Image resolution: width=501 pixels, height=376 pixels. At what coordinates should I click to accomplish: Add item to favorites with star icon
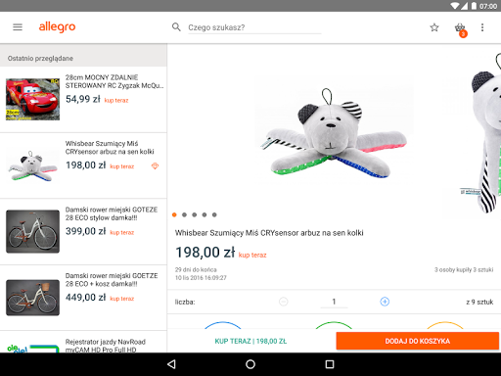point(434,27)
